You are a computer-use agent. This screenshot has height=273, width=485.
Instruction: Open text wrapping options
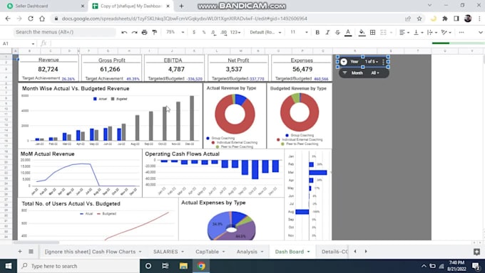coord(432,33)
